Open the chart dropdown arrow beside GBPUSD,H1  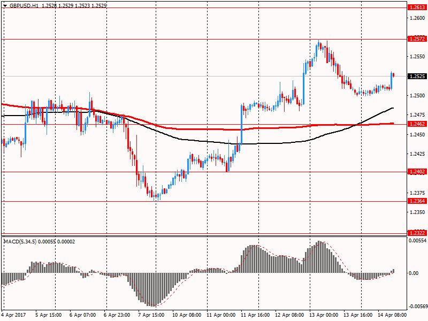(5, 5)
